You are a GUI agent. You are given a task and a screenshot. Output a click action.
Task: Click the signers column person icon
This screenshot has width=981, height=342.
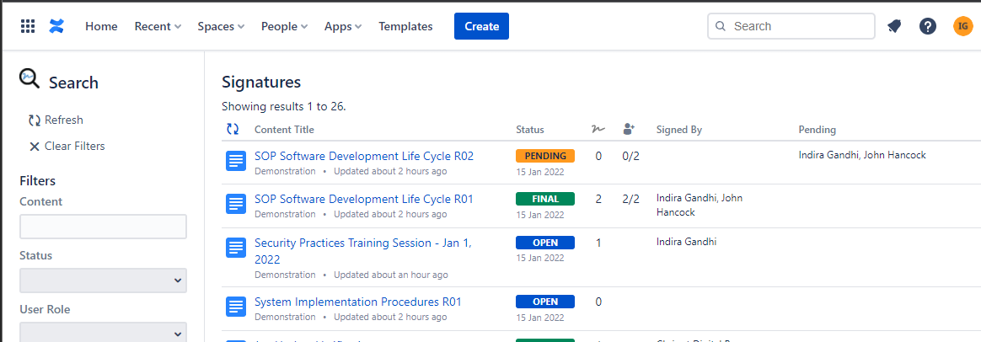tap(629, 130)
